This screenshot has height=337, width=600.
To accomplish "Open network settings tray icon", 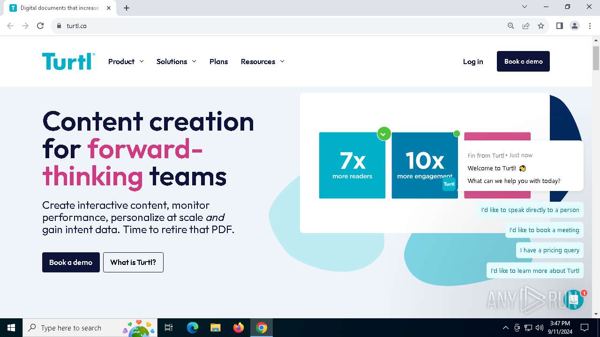I will coord(528,328).
